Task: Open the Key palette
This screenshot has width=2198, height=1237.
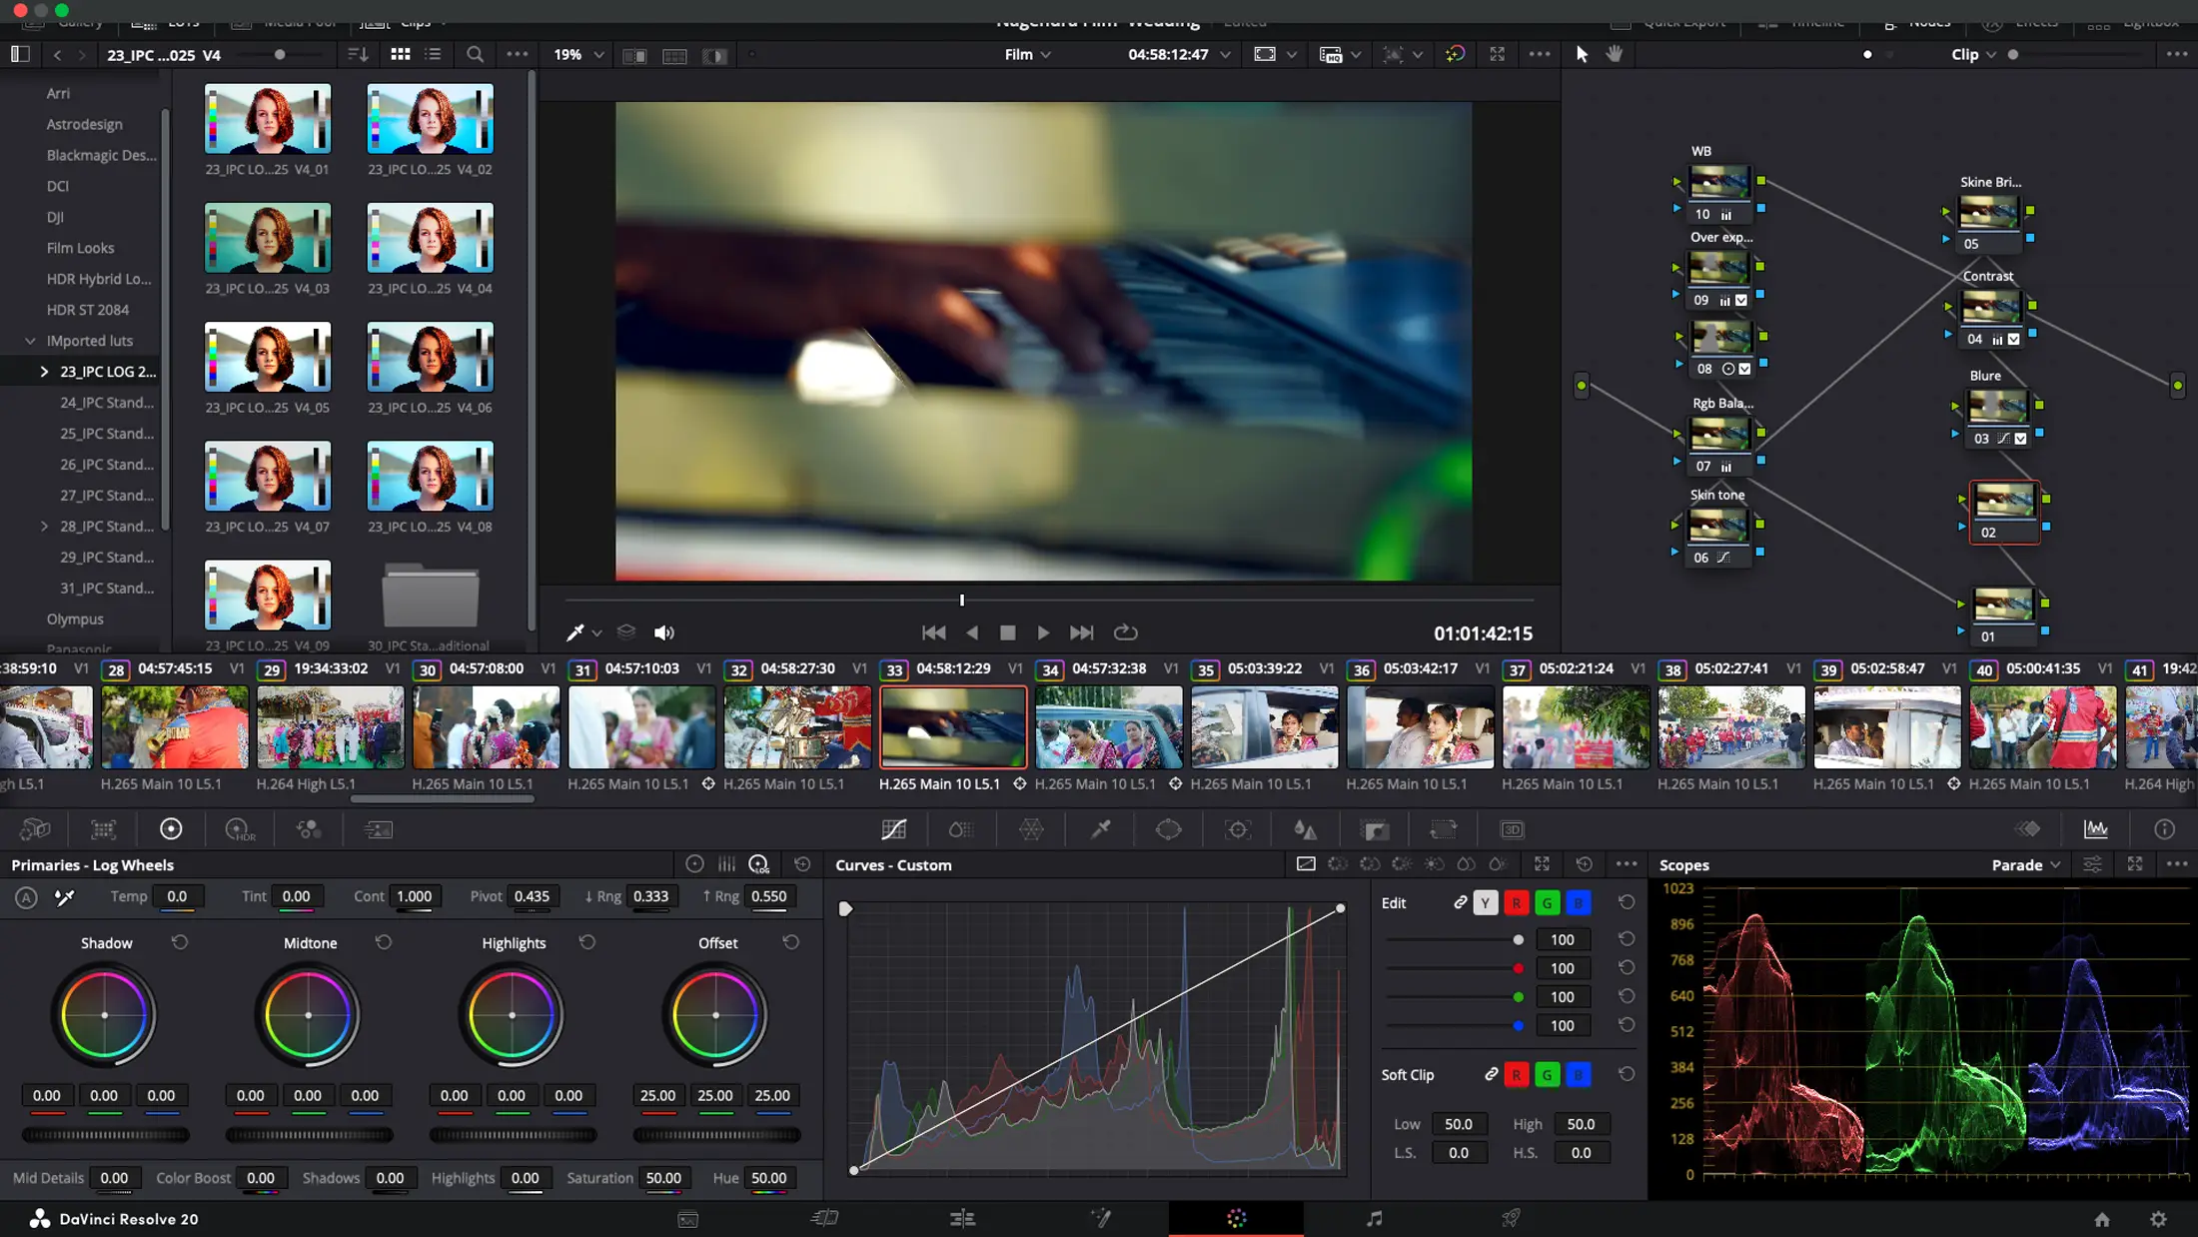Action: (x=1375, y=829)
